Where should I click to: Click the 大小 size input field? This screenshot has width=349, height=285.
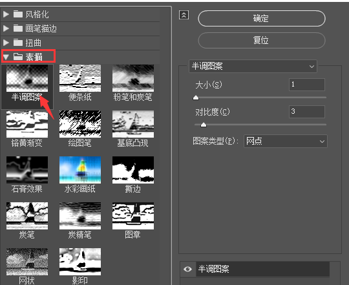(x=307, y=85)
